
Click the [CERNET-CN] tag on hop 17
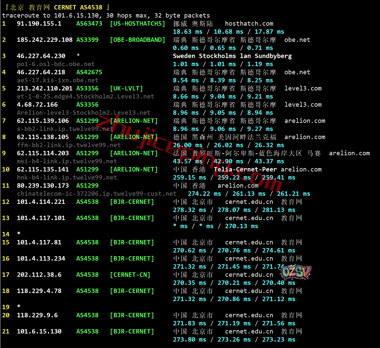130,275
